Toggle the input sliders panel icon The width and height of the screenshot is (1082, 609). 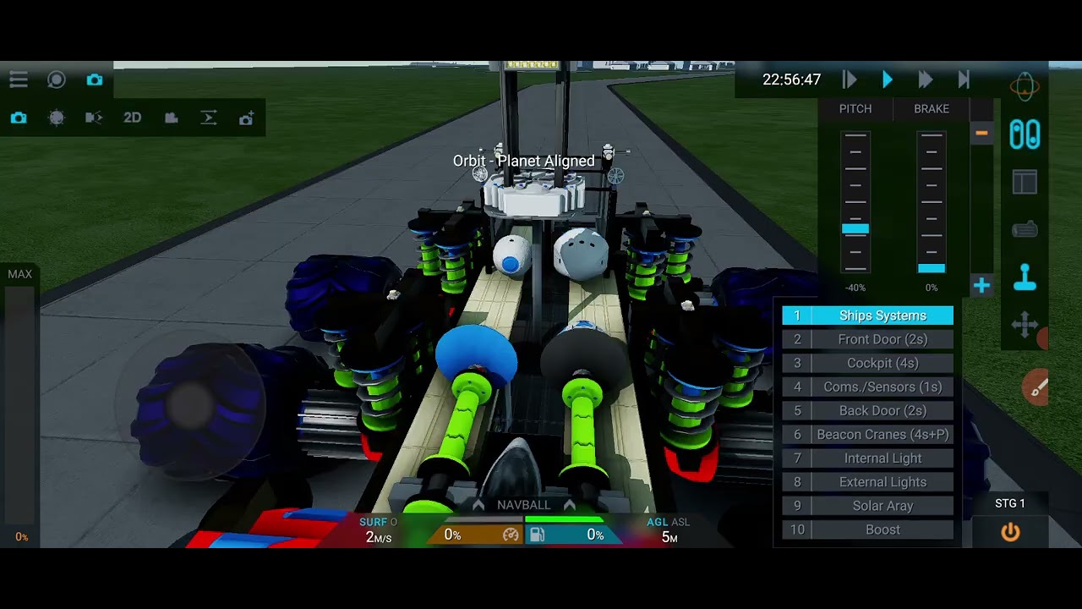(x=1025, y=134)
